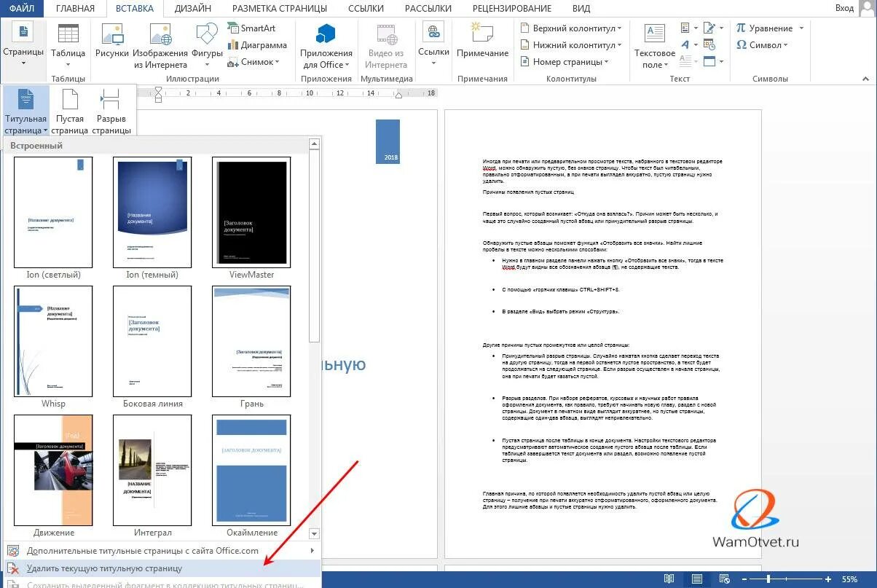Collapse the ribbon with the arrow icon
877x588 pixels.
click(x=867, y=78)
